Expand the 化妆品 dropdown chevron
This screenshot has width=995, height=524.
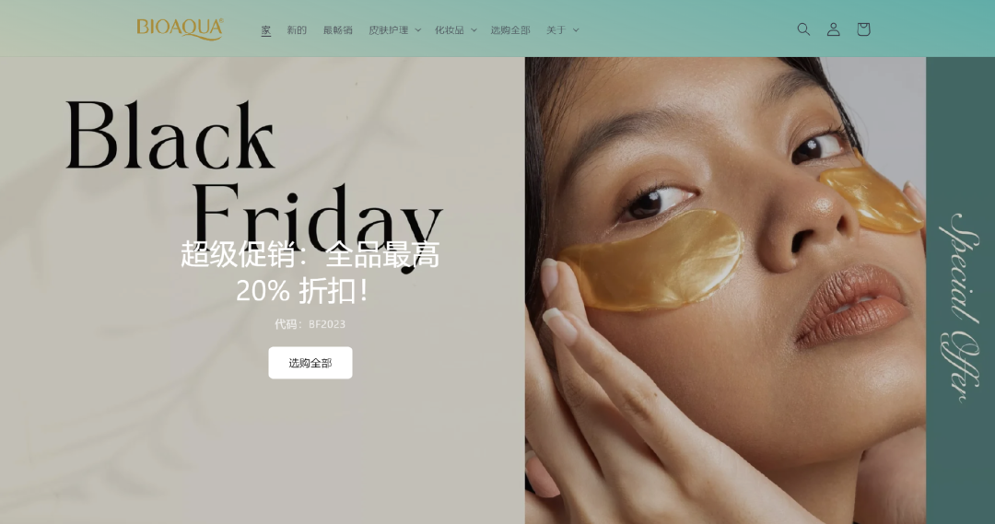(474, 30)
